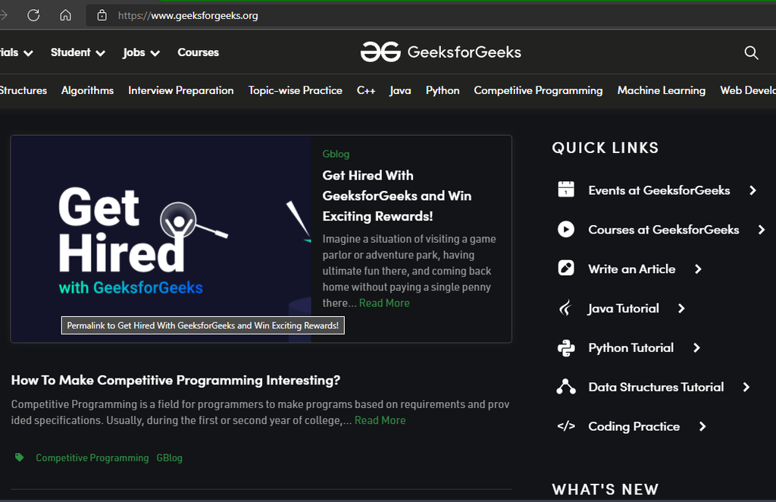
Task: Open the Events at GeeksforGeeks quick link
Action: coord(659,190)
